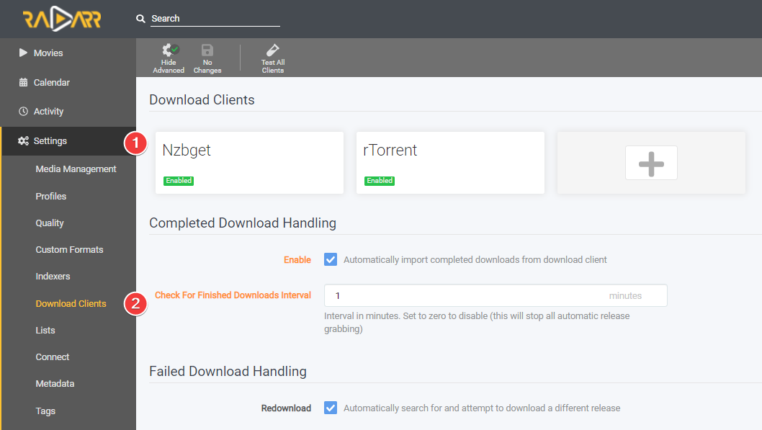Open the Activity sidebar section
Screen dimensions: 762x430
click(x=48, y=111)
